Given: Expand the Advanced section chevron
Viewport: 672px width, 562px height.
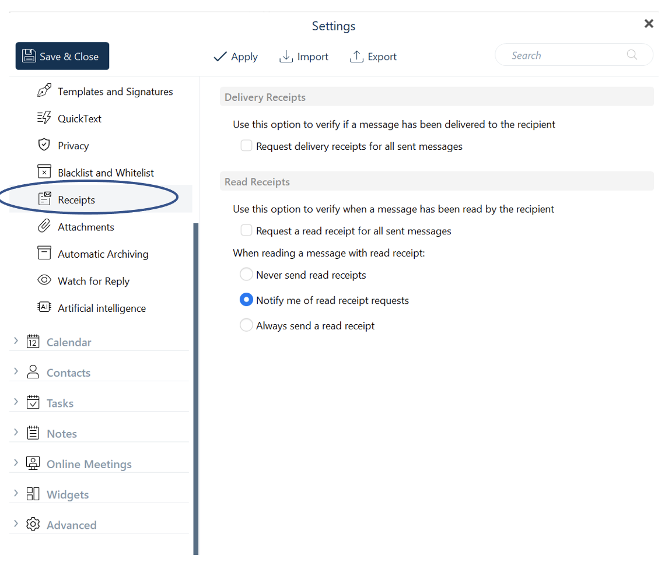Looking at the screenshot, I should (16, 524).
